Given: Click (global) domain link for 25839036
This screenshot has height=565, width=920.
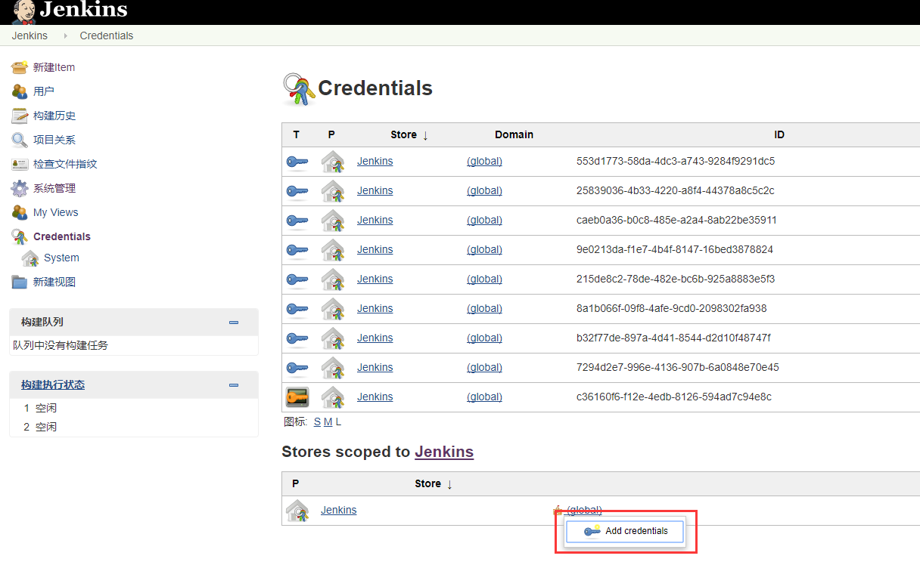Looking at the screenshot, I should [x=484, y=190].
